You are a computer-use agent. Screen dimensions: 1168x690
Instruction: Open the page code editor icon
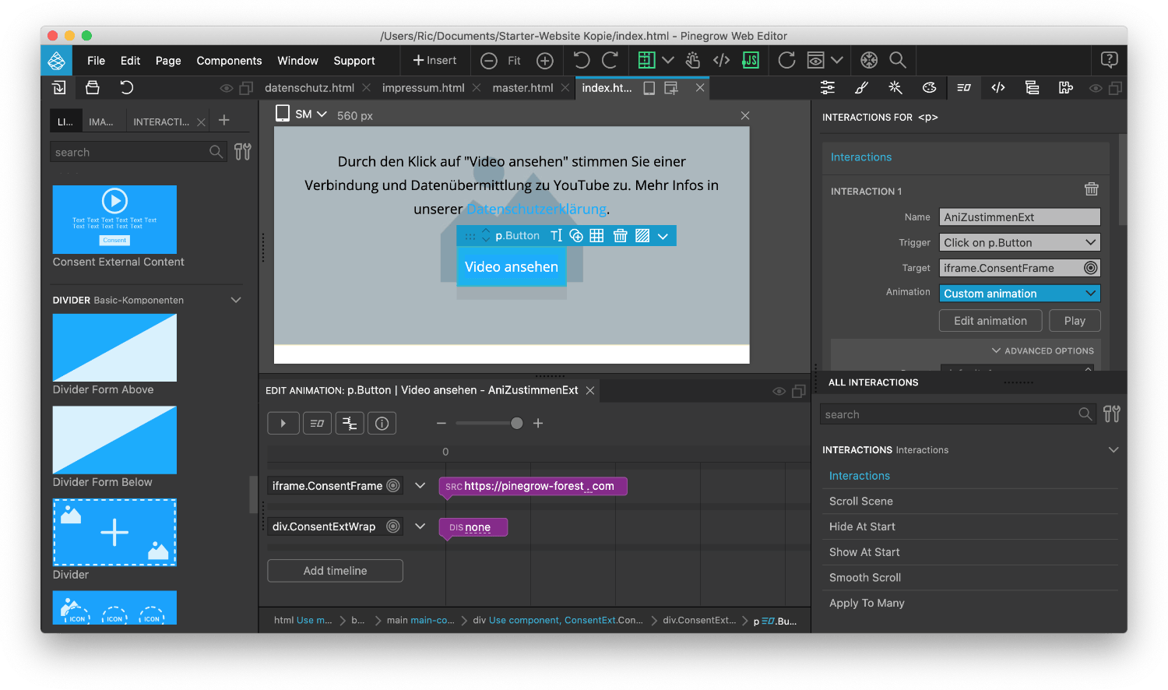point(722,60)
